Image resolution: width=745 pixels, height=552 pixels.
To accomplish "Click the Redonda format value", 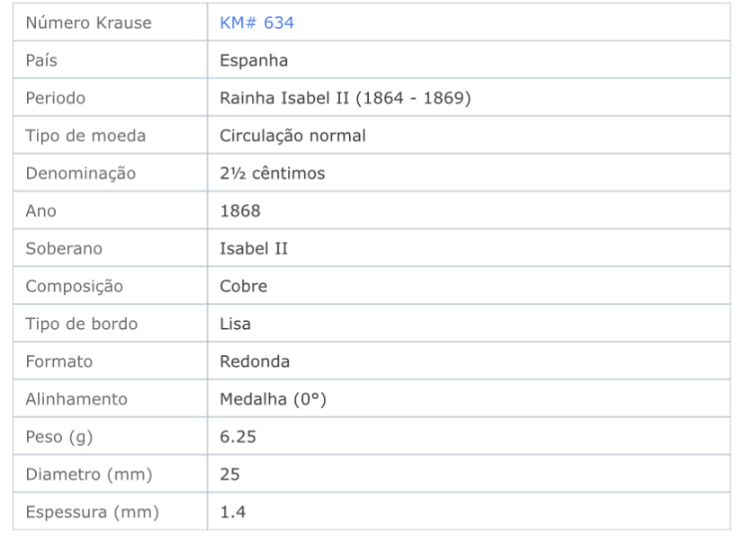I will coord(255,361).
